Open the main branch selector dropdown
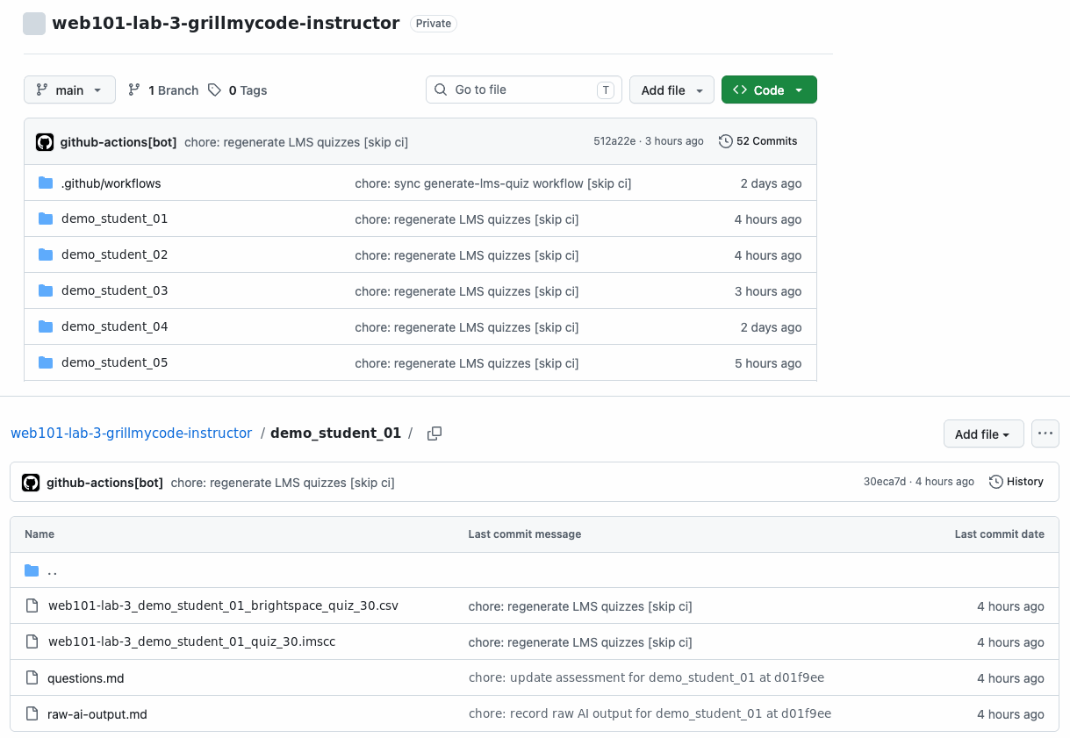This screenshot has width=1070, height=738. (x=69, y=90)
